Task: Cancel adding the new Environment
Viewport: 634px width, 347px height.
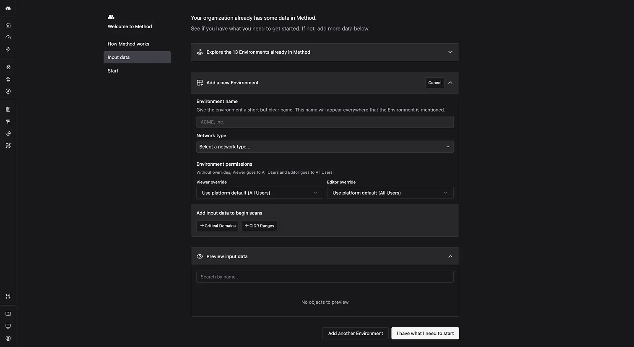Action: tap(435, 83)
